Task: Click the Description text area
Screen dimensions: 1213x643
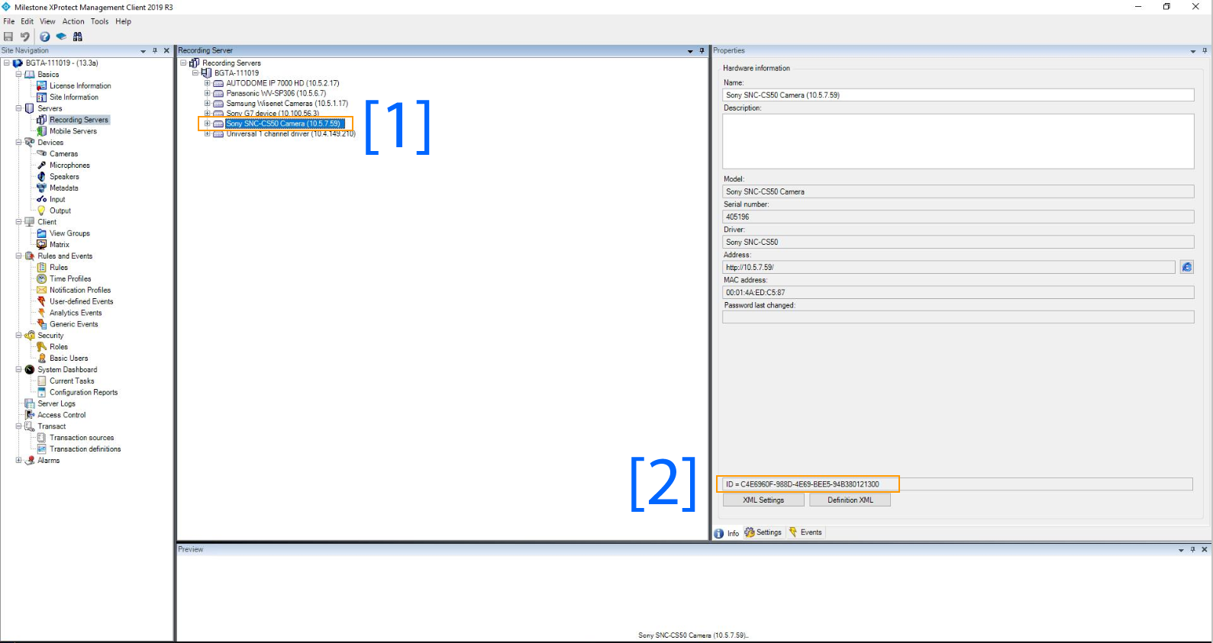Action: pos(958,141)
